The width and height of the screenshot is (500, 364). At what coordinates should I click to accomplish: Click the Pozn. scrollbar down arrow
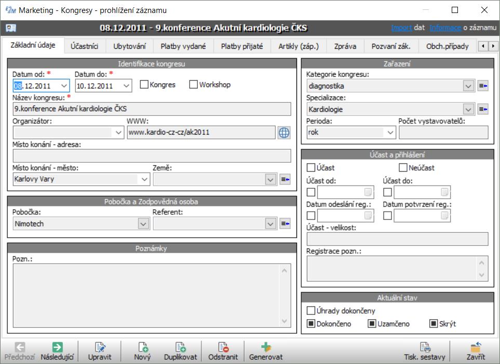285,321
